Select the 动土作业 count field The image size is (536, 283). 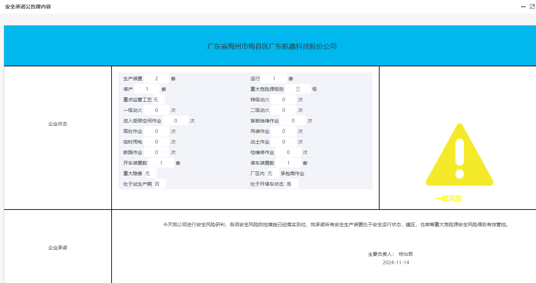(x=284, y=142)
